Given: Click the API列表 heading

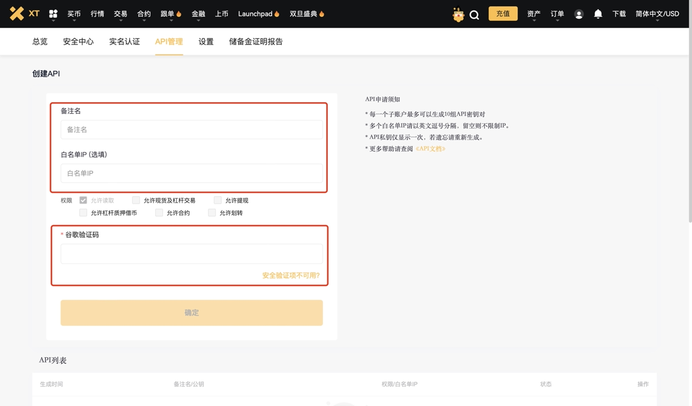Looking at the screenshot, I should pyautogui.click(x=53, y=360).
